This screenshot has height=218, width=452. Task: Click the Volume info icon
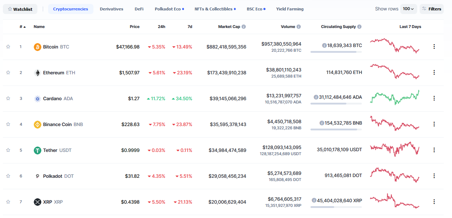click(x=299, y=27)
